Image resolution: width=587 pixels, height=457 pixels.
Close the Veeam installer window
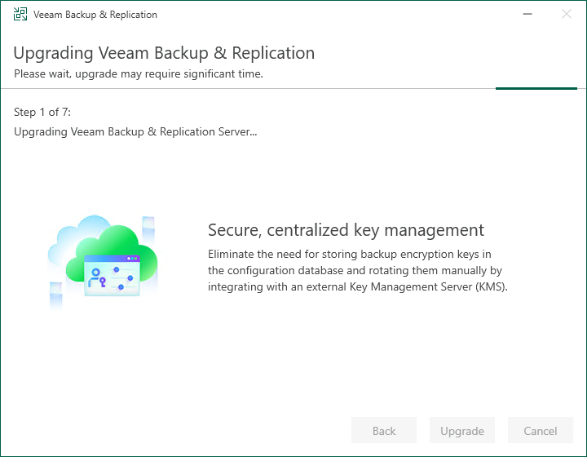[x=567, y=15]
